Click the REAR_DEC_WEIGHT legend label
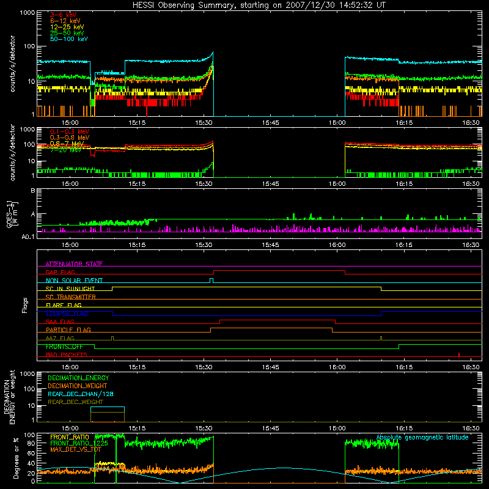Screen dimensions: 489x489 [75, 402]
